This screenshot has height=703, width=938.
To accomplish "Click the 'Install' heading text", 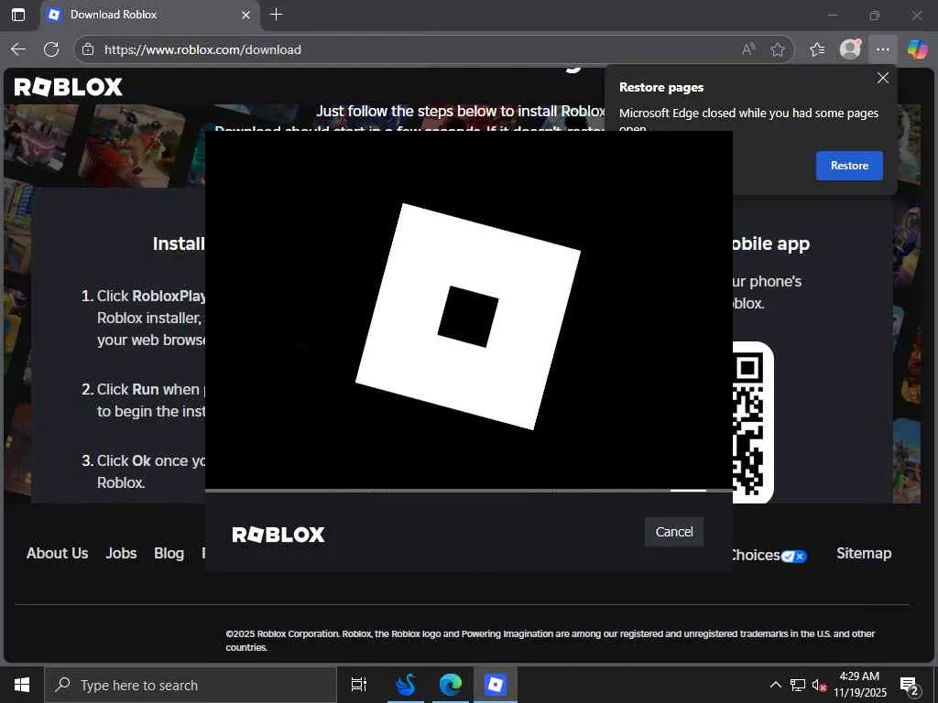I will (179, 243).
